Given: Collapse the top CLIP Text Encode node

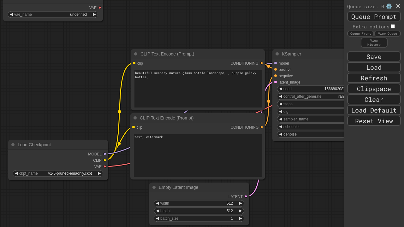Looking at the screenshot, I should click(x=136, y=54).
